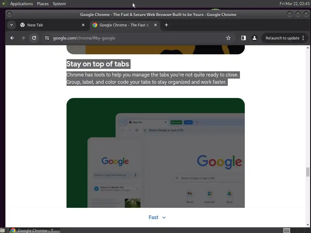Open the tab search dropdown
The image size is (311, 233).
click(x=12, y=25)
